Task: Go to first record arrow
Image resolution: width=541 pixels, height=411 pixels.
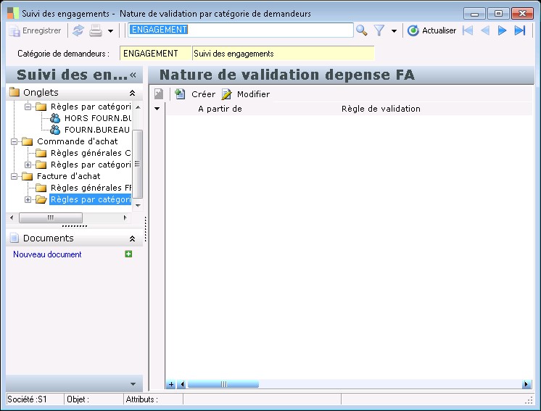Action: pos(468,30)
